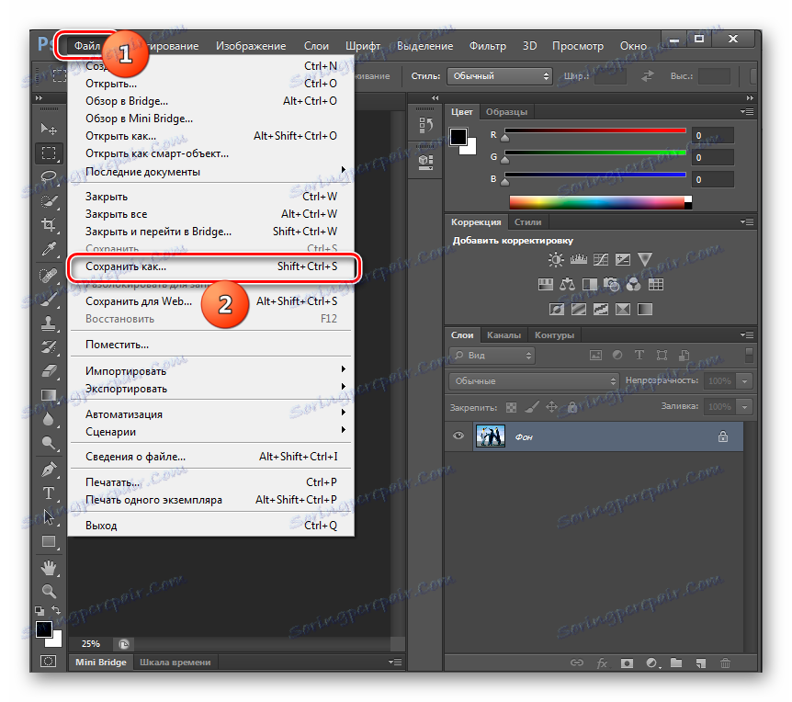Open the Непрозрачность percentage dropdown arrow
Image resolution: width=792 pixels, height=702 pixels.
click(744, 381)
